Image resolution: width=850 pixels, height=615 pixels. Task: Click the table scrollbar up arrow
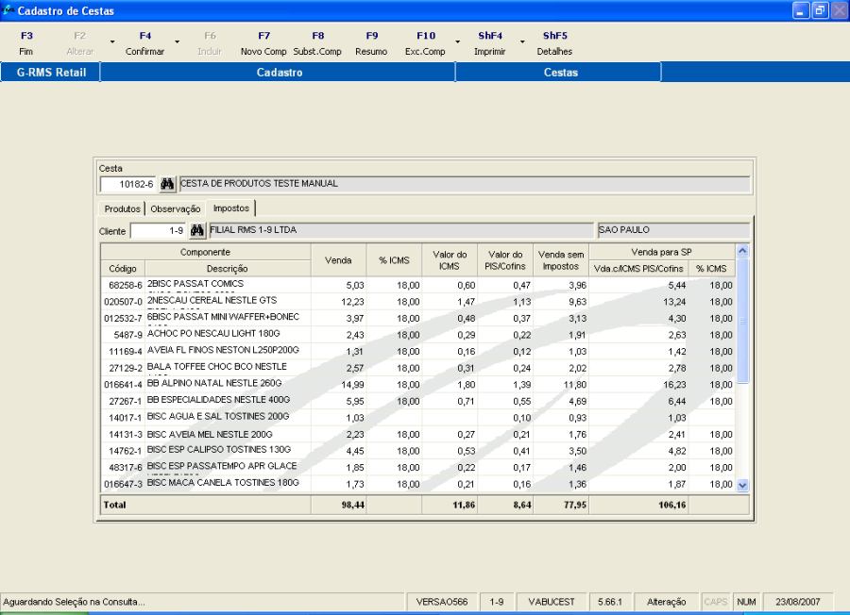click(742, 251)
